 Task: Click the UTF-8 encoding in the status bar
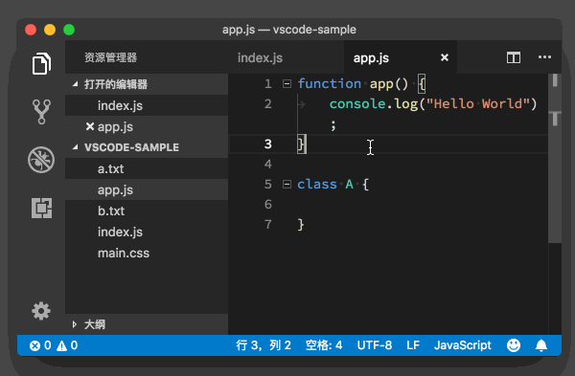[x=375, y=345]
